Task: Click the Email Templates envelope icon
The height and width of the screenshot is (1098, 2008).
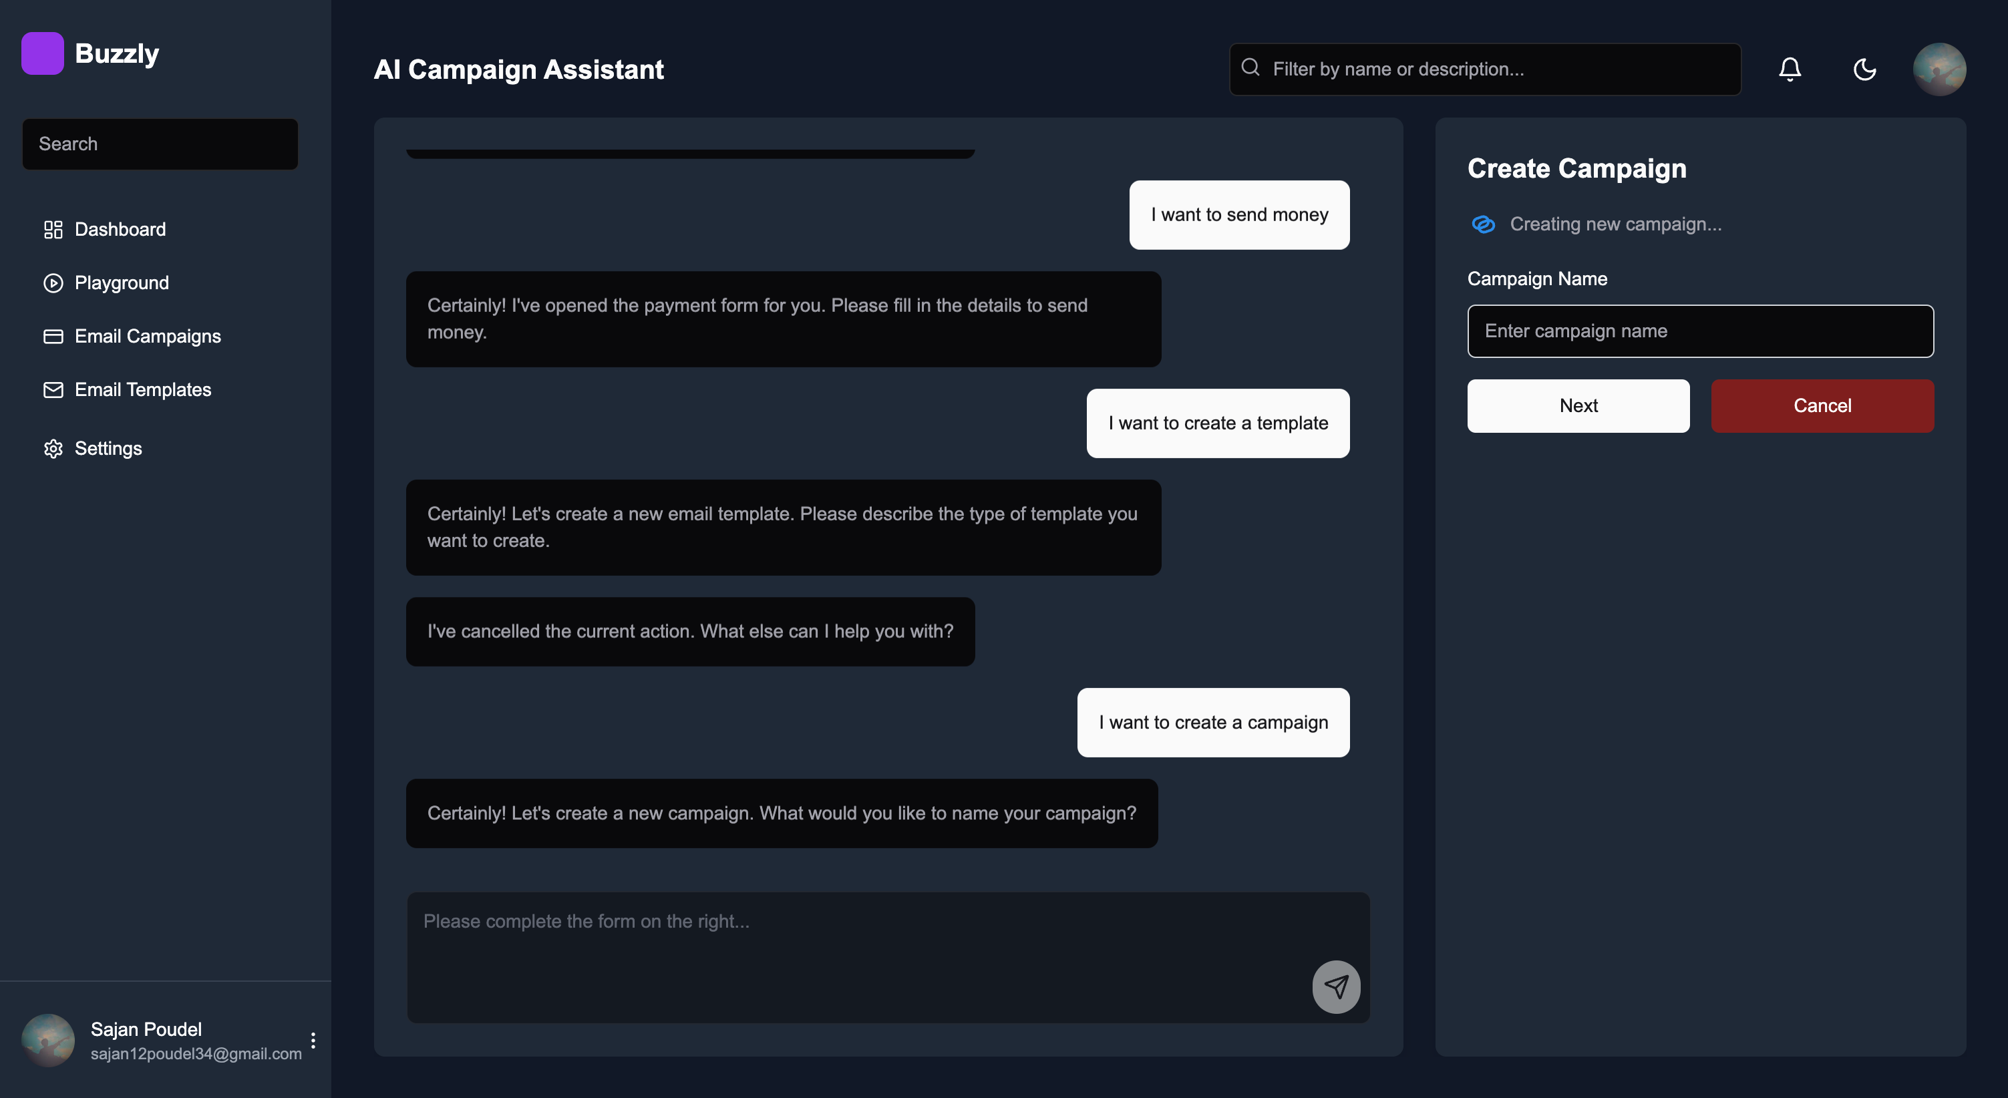Action: click(53, 389)
